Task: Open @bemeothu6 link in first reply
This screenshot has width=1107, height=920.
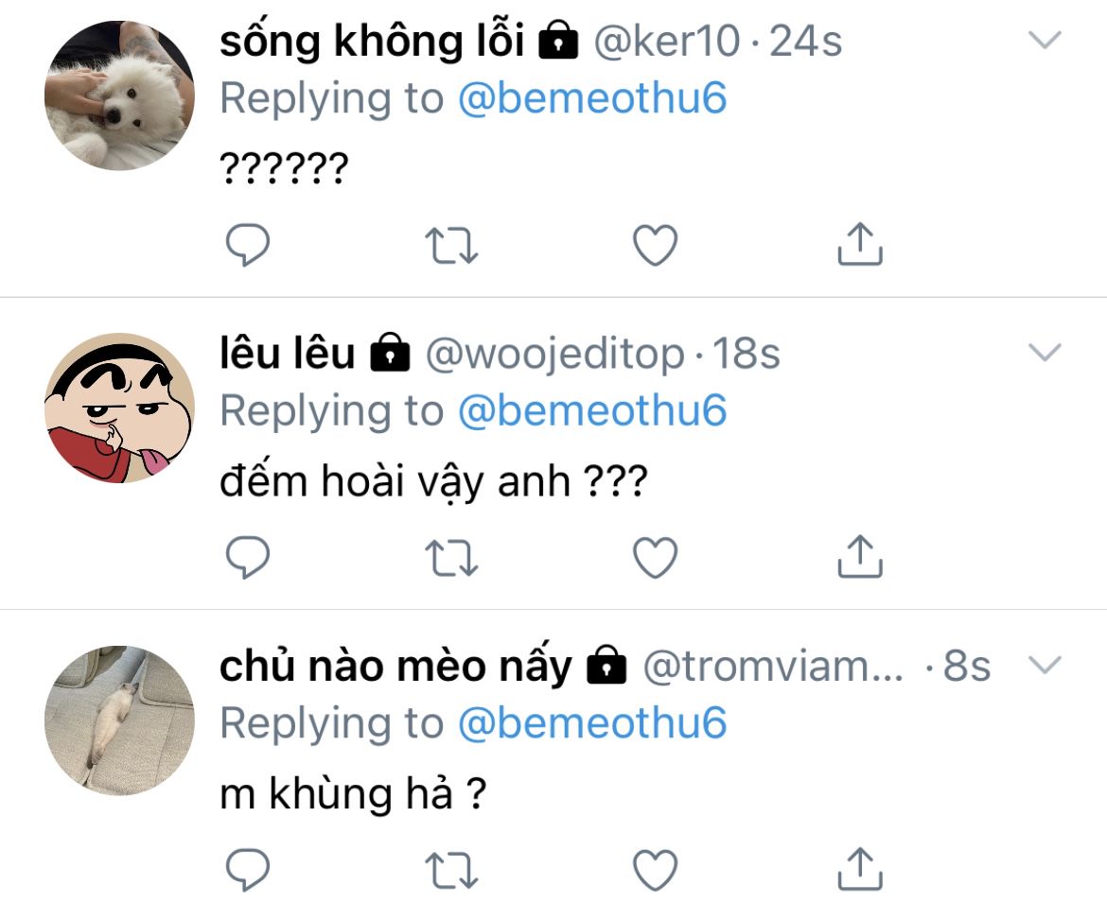Action: click(x=592, y=98)
